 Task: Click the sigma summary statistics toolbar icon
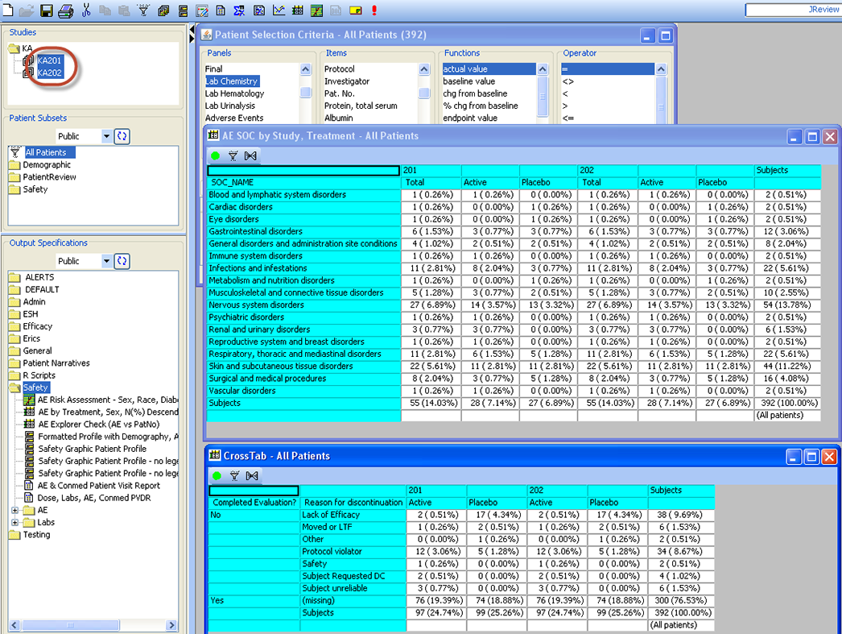(239, 10)
